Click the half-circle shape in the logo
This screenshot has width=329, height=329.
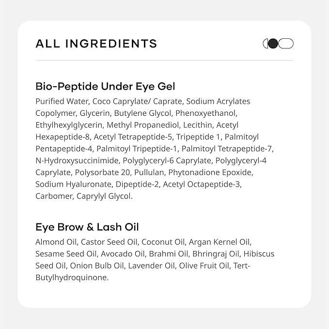point(266,44)
